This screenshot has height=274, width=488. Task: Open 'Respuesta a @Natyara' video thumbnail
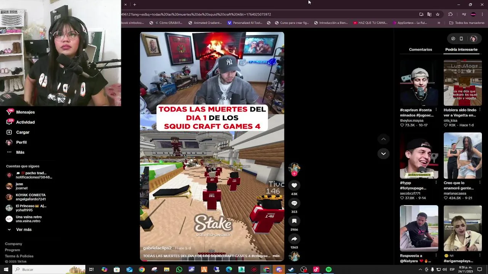tap(419, 228)
